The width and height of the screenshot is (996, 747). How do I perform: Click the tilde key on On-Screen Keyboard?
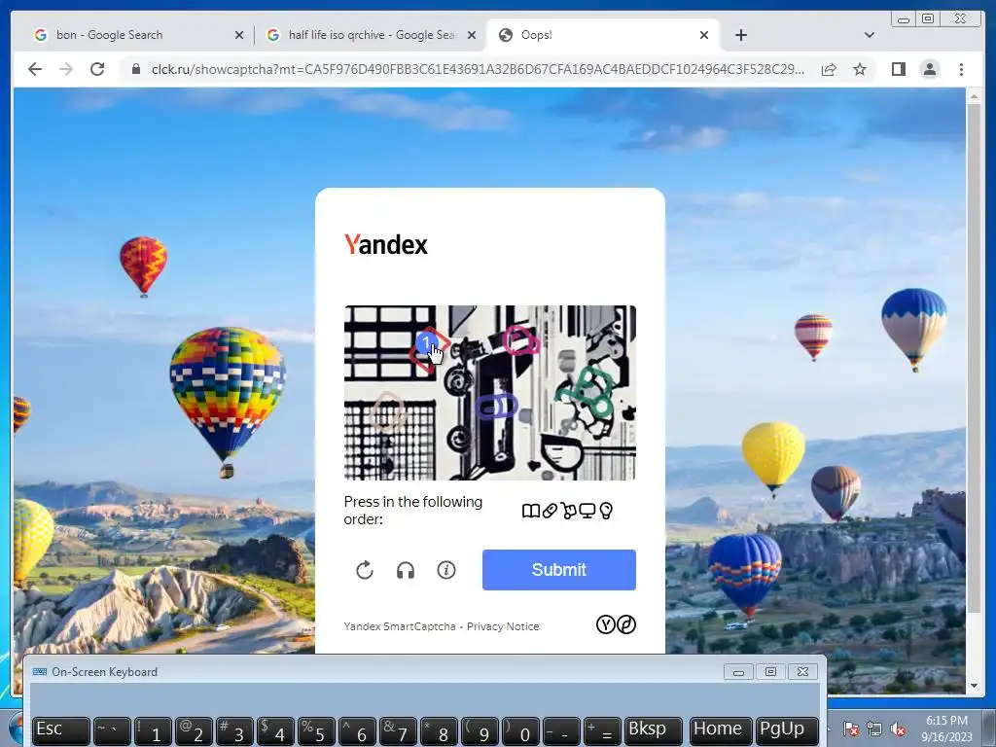point(112,731)
